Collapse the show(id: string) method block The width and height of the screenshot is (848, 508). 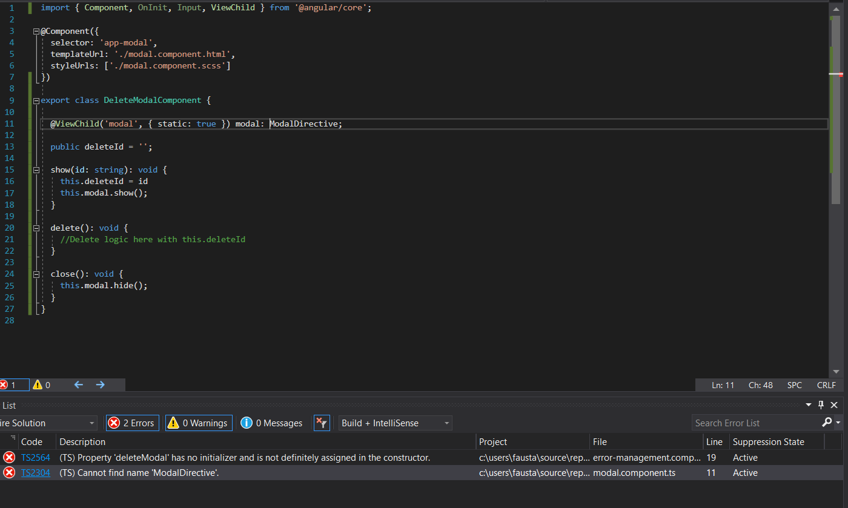(x=36, y=170)
